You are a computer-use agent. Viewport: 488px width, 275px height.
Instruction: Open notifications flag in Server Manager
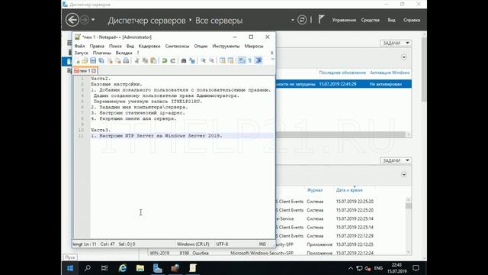pyautogui.click(x=321, y=20)
